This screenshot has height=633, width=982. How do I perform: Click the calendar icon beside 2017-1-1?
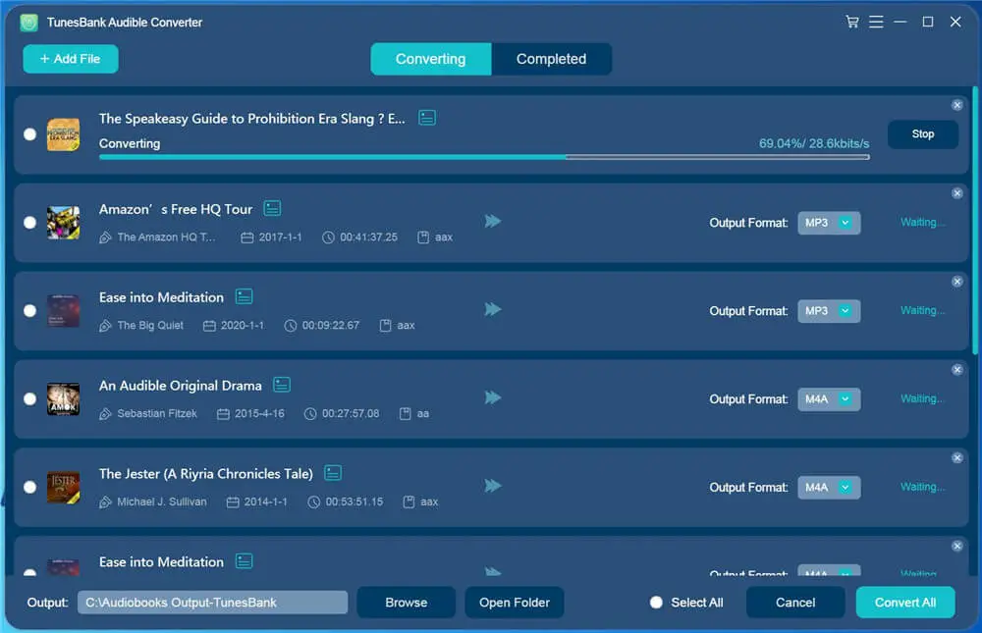[247, 237]
